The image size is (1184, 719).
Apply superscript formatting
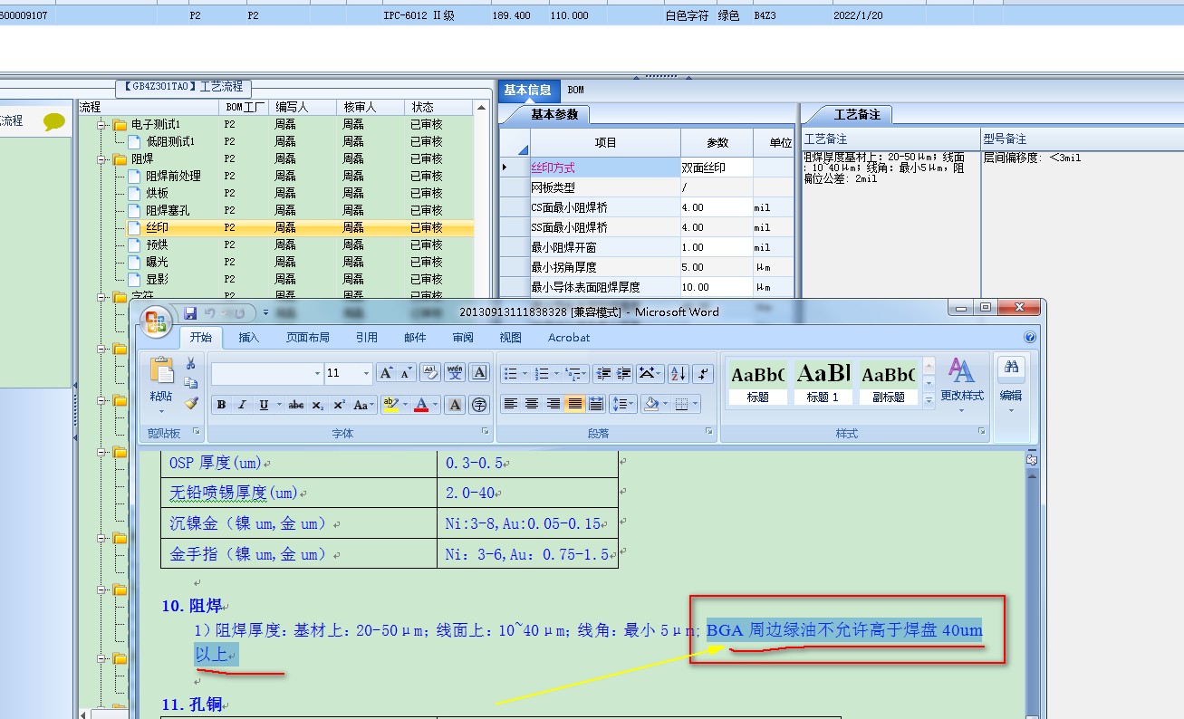[339, 405]
